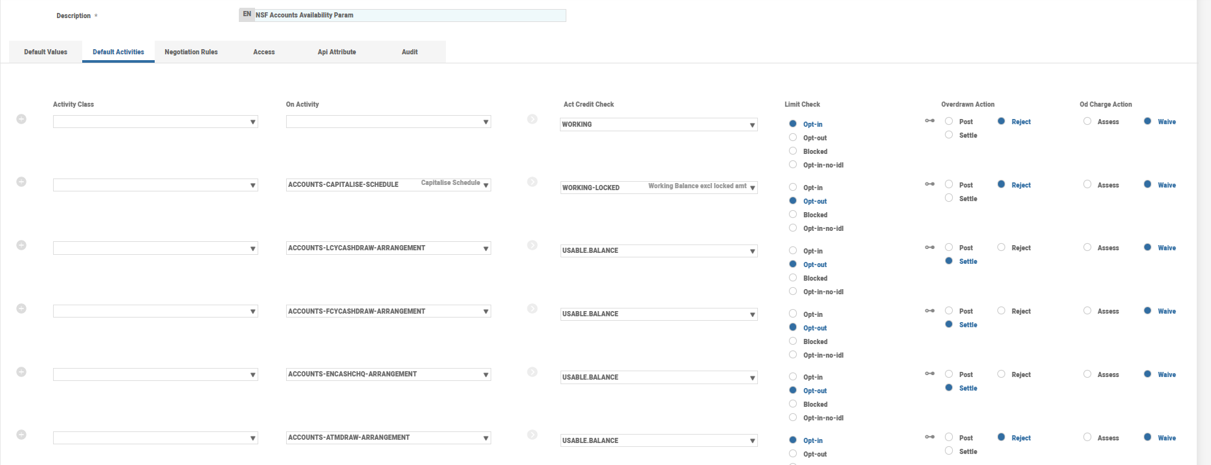Screen dimensions: 1211x465
Task: Click arrow icon after ACCOUNTS-ENCASHCHQ-ARRANGEMENT dropdown
Action: [532, 372]
